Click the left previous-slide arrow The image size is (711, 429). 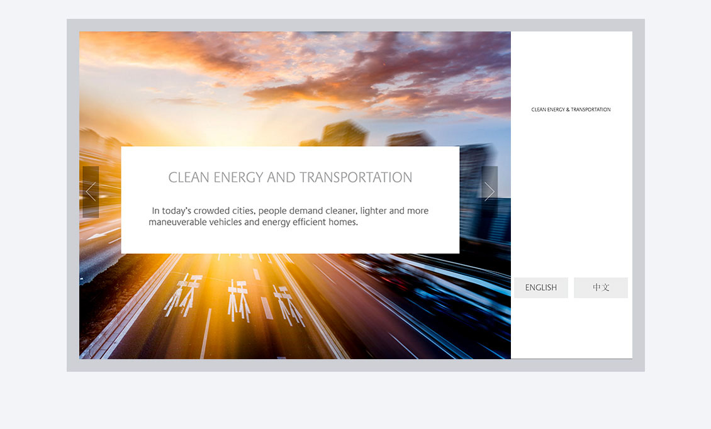coord(91,192)
